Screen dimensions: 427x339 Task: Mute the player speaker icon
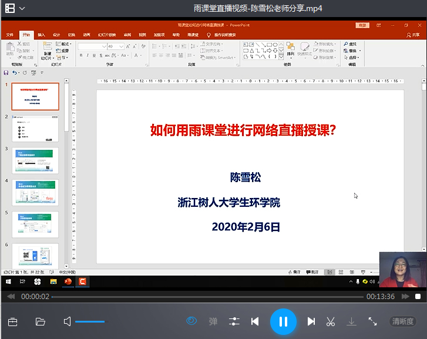pos(67,321)
